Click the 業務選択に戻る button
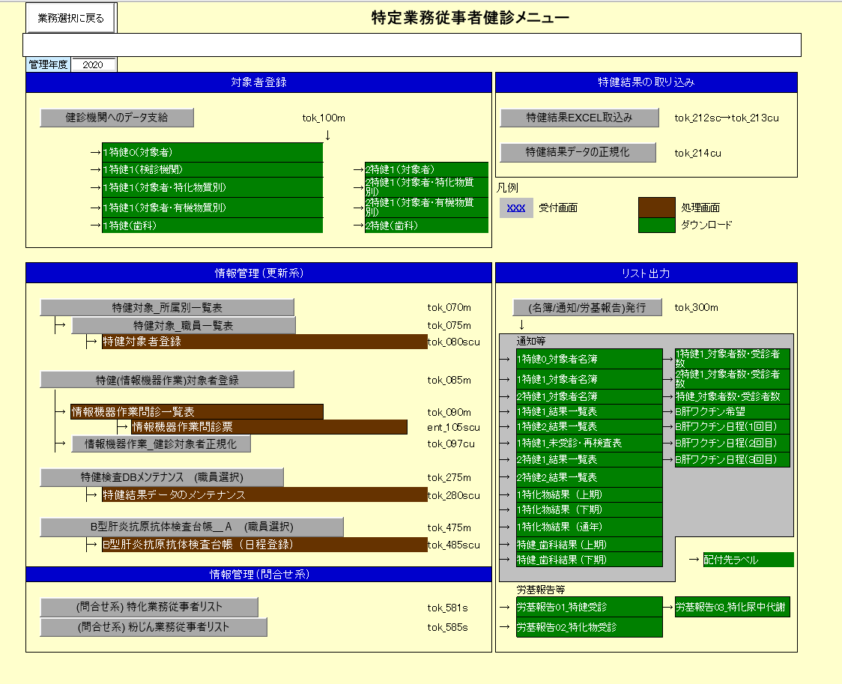Image resolution: width=842 pixels, height=684 pixels. [x=71, y=18]
